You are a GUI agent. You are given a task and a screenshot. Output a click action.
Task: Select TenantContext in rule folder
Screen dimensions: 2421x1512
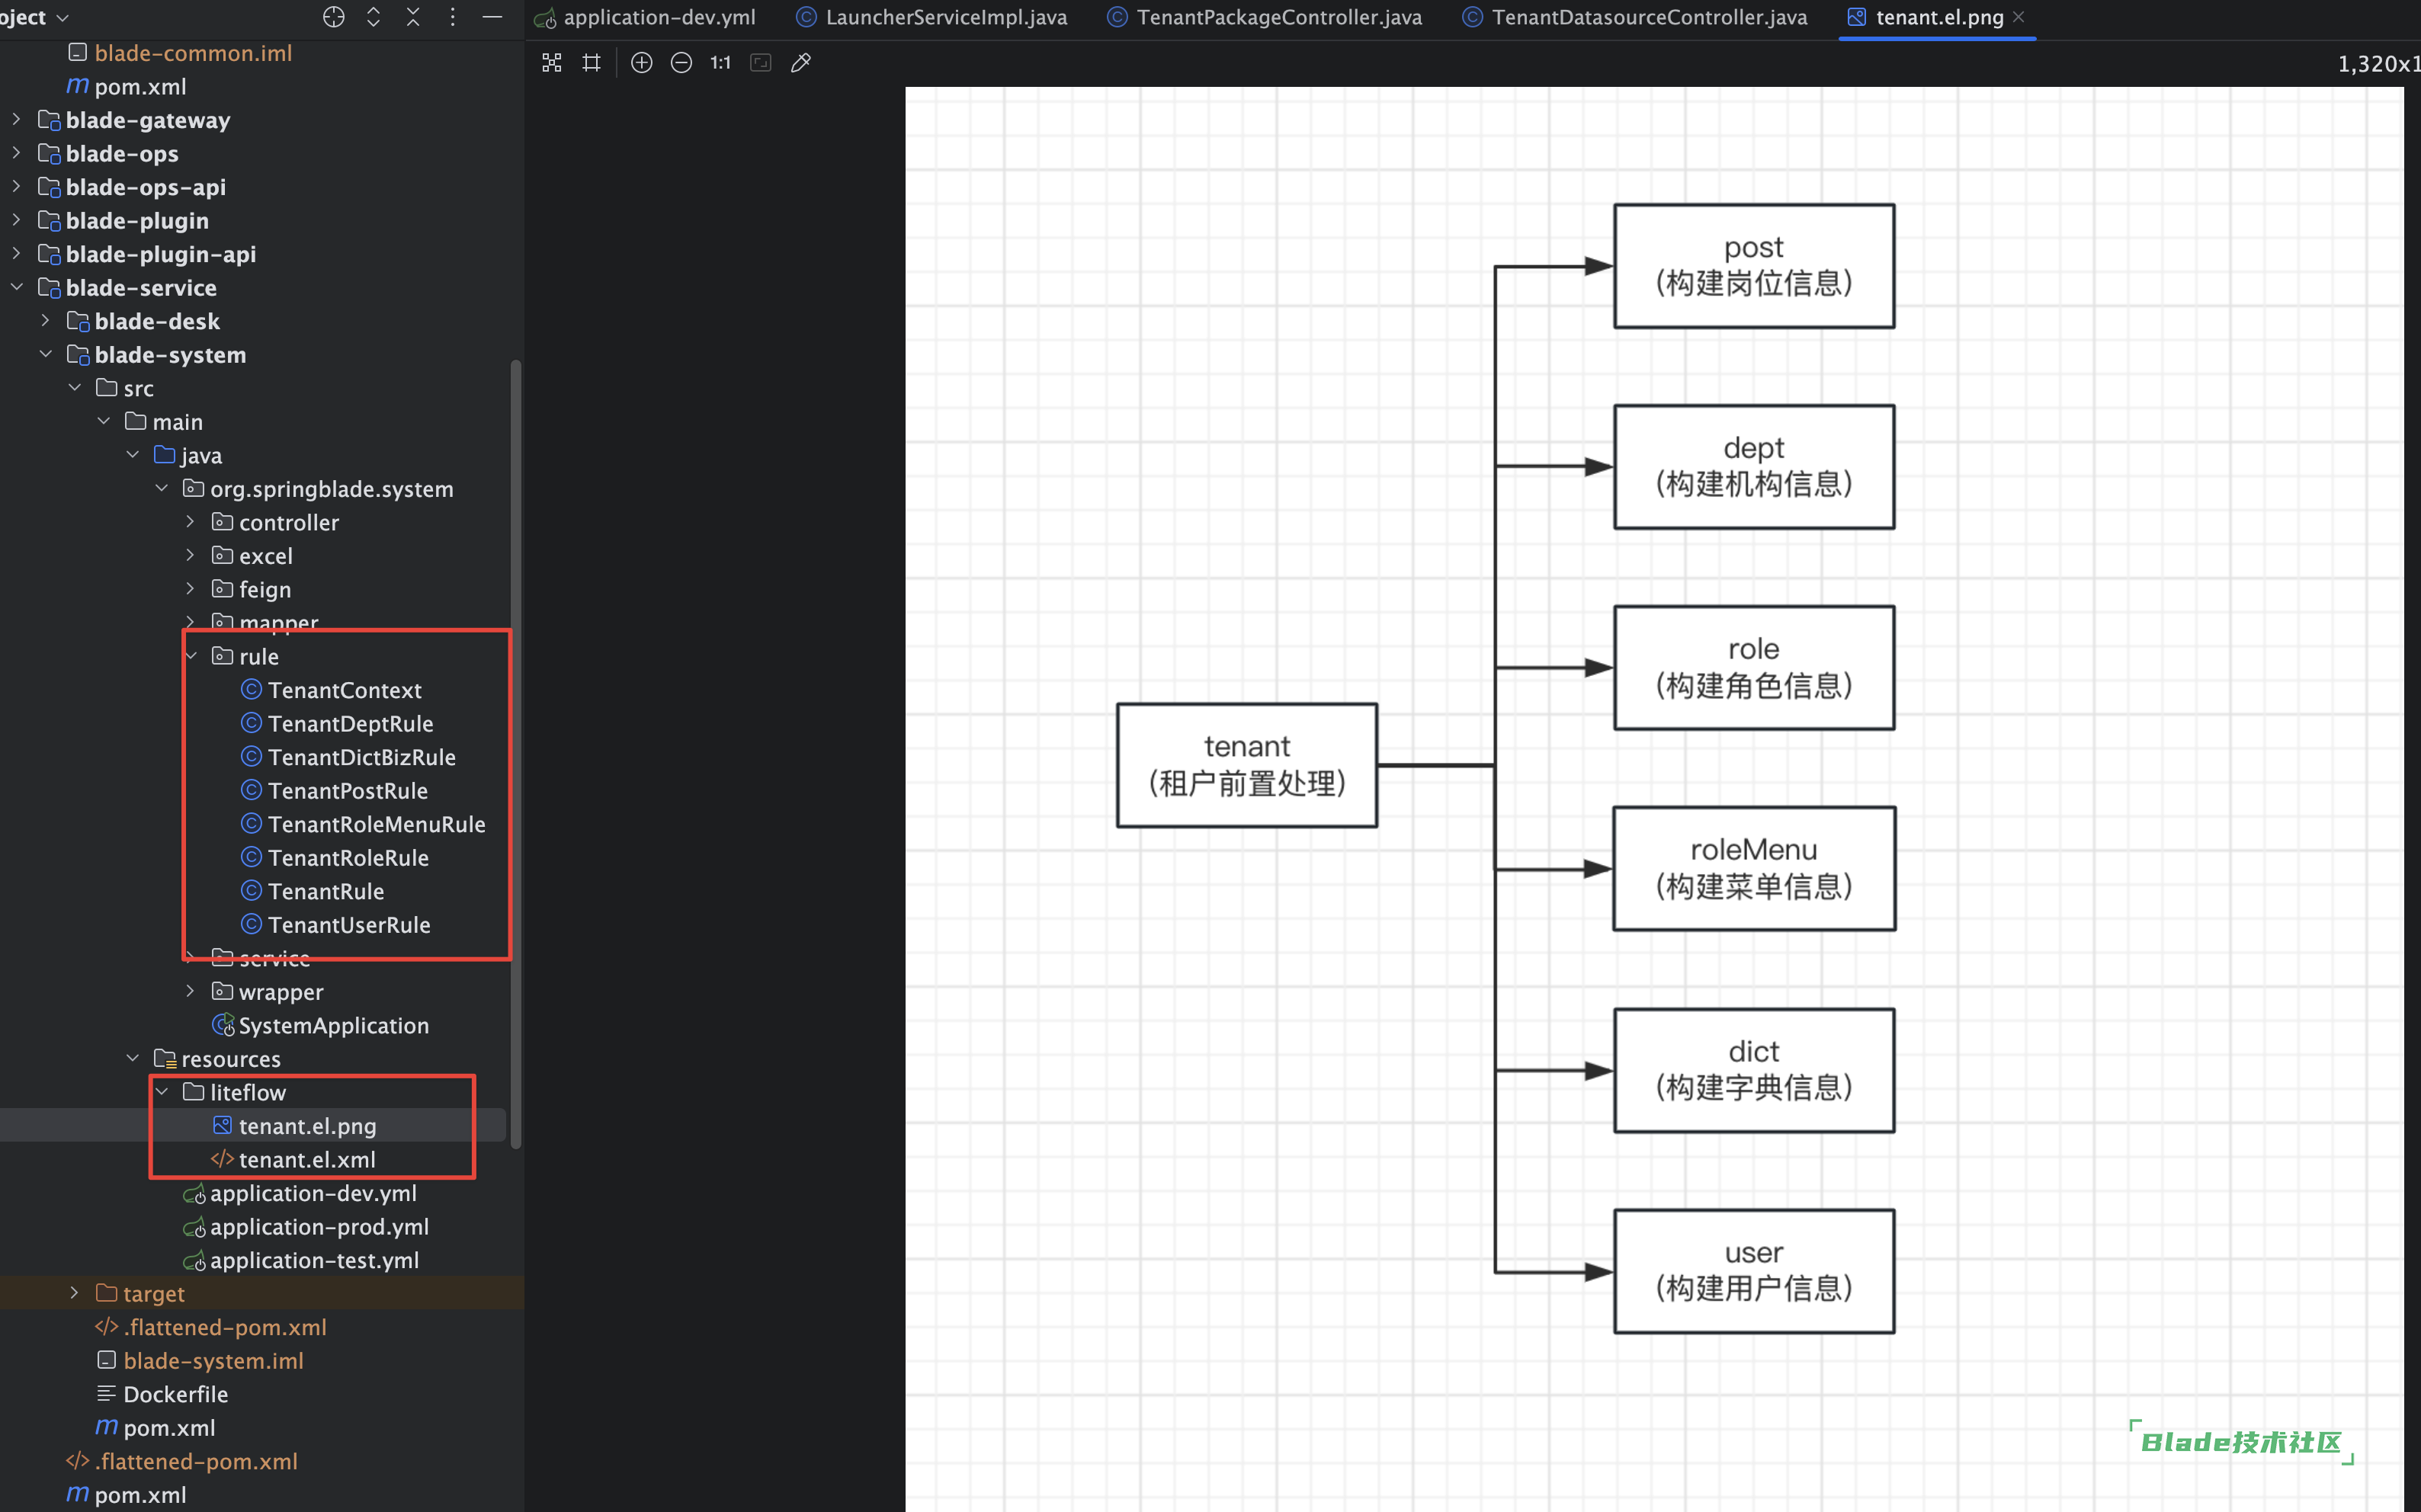(x=338, y=690)
